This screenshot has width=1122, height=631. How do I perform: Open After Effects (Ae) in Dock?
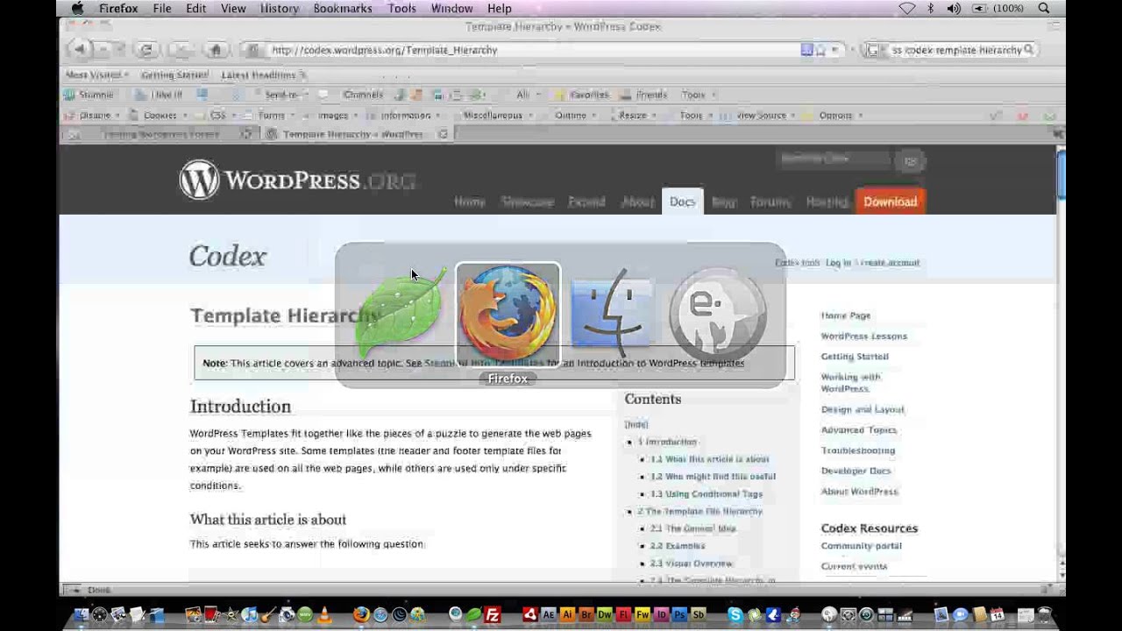549,615
